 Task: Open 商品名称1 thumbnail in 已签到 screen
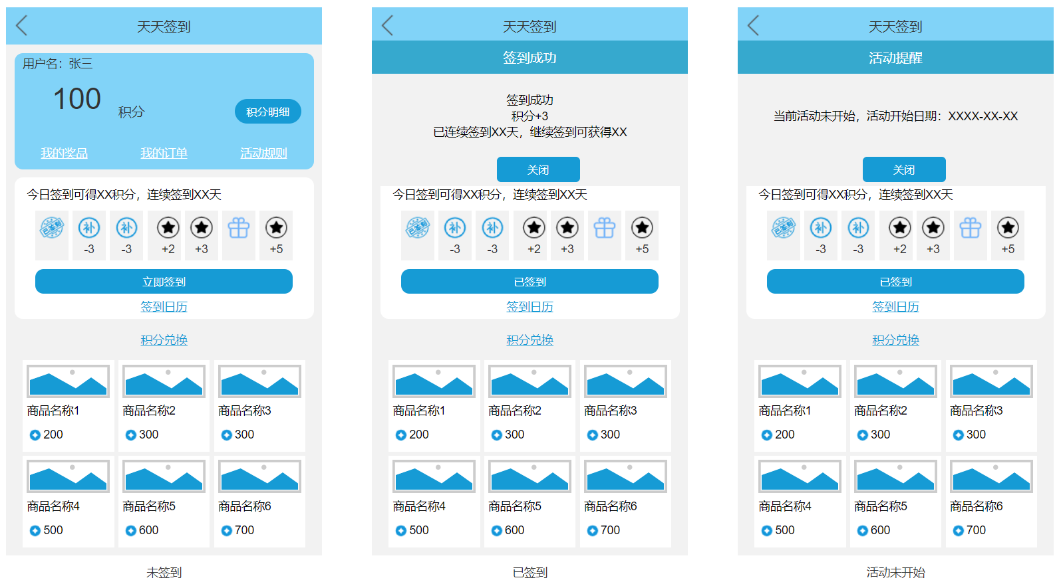click(x=434, y=381)
